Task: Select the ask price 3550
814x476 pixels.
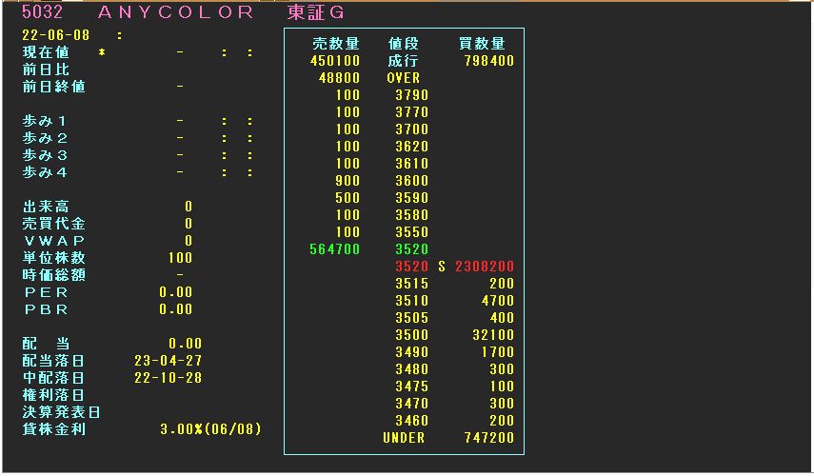Action: pos(411,232)
